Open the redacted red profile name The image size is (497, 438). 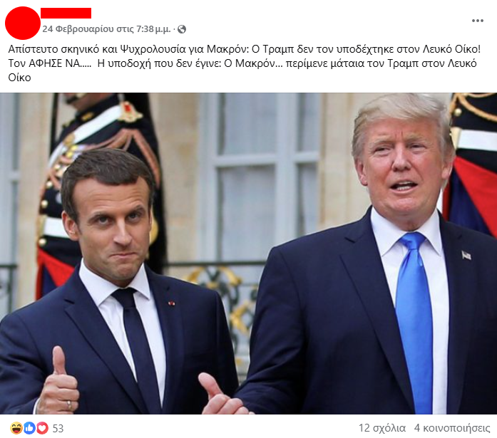[66, 14]
